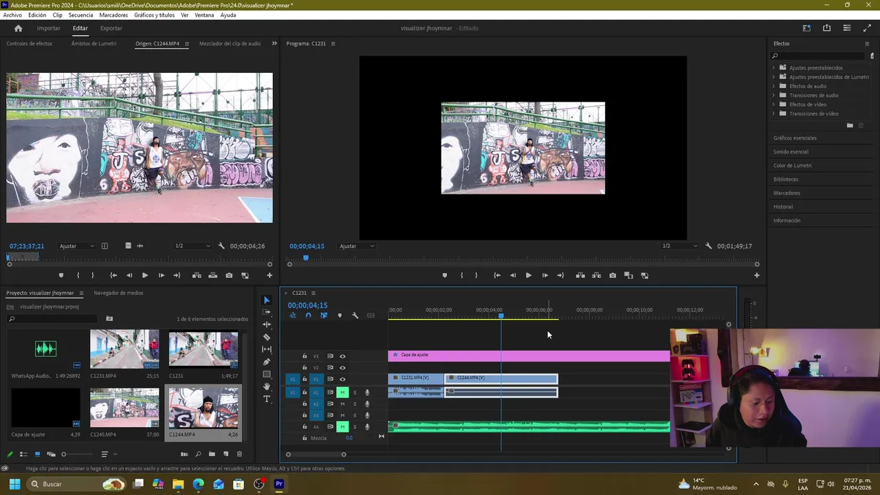Select the Pen tool
This screenshot has width=880, height=495.
[x=267, y=362]
